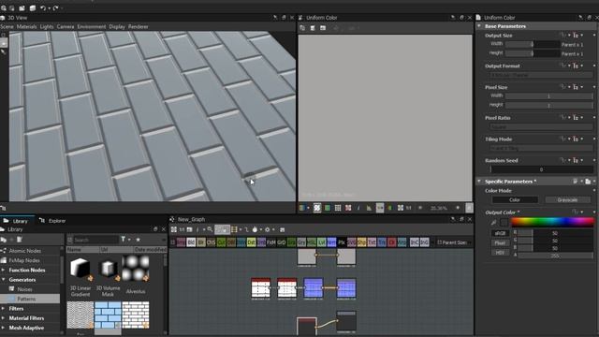599x337 pixels.
Task: Collapse the Specific Parameters section
Action: (479, 181)
